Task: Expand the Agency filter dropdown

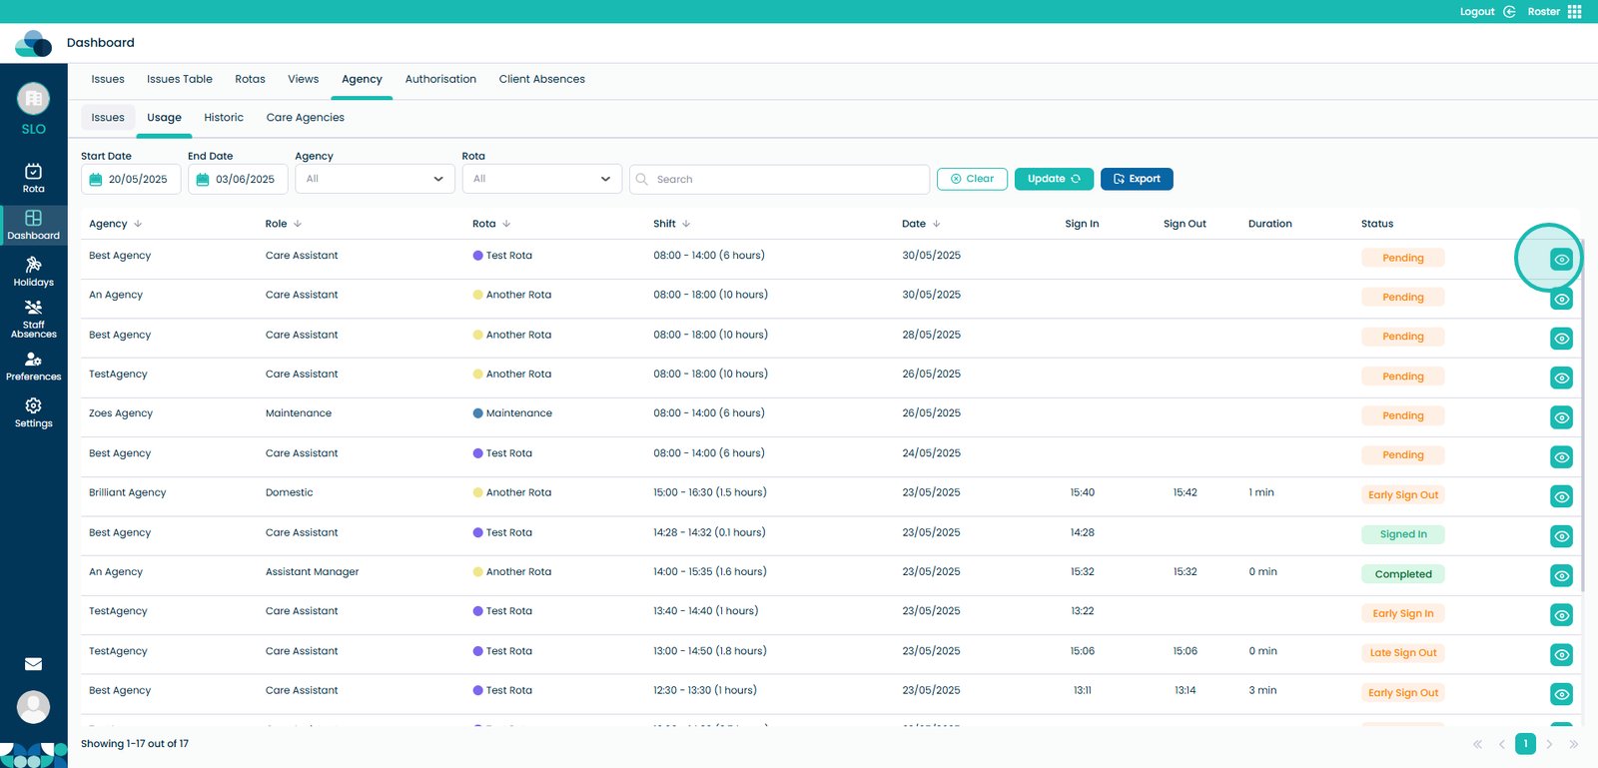Action: 375,179
